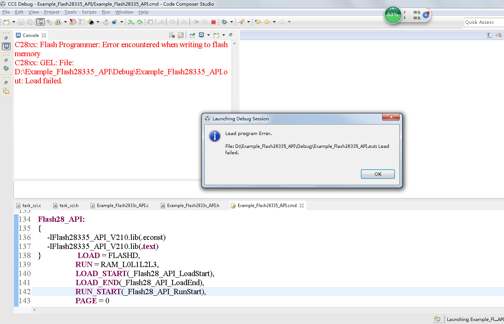Expand the dropdown beside the blue ball icon
504x324 pixels.
(x=122, y=22)
